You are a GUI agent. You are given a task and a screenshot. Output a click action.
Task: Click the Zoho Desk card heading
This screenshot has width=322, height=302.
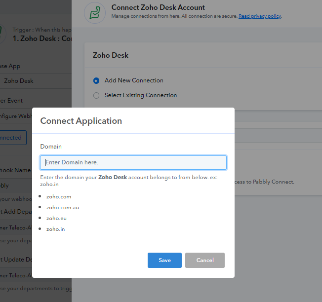[111, 55]
